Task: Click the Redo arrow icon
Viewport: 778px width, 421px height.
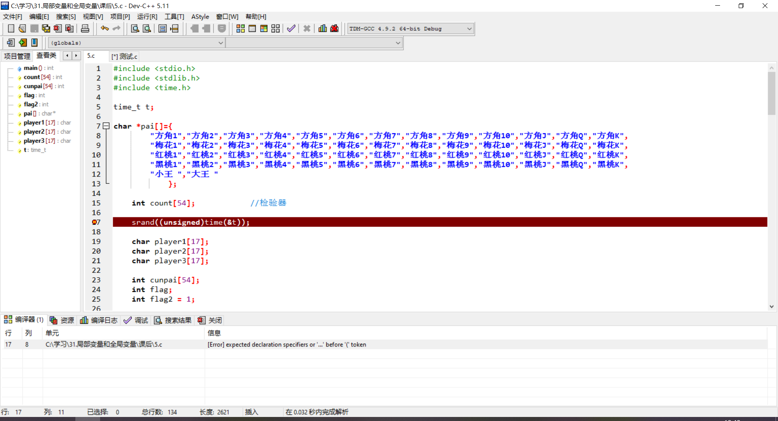Action: coord(116,28)
